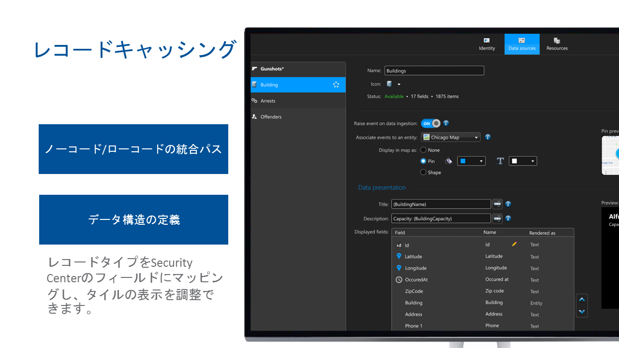Click the 'Zip code' name cell
This screenshot has width=619, height=348.
[495, 291]
